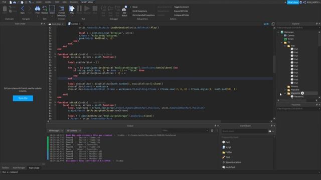
Task: Collapse the for loop fold at line 67
Action: (55, 67)
